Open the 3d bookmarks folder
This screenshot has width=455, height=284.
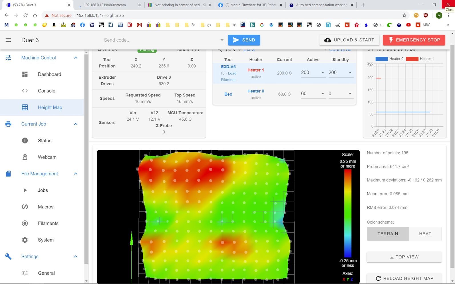[190, 25]
